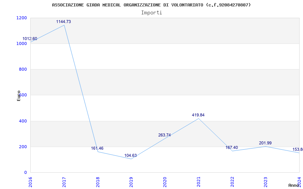Select the 2020 x-axis year label
Viewport: 303px width, 189px height.
point(165,182)
